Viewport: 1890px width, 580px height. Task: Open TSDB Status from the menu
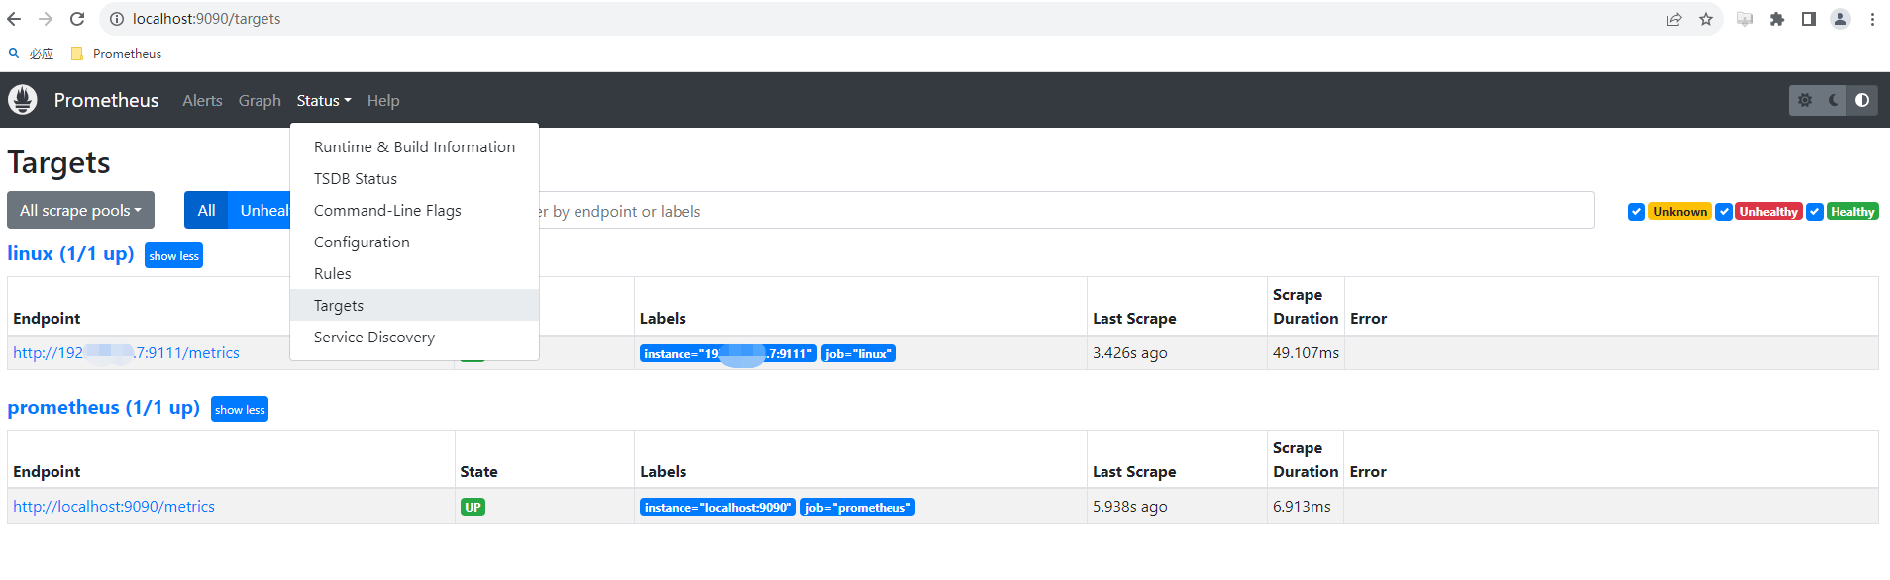coord(356,179)
